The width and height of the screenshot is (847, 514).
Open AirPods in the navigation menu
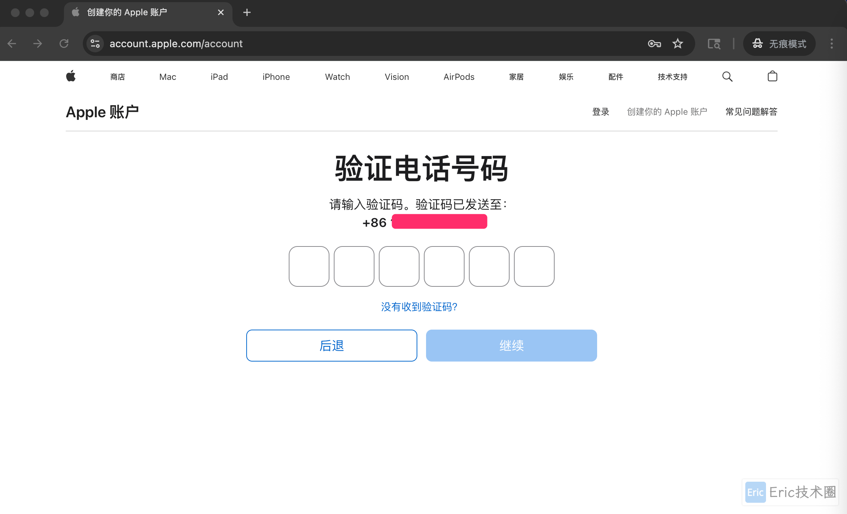point(459,77)
